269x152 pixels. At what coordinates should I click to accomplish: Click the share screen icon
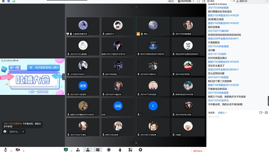pyautogui.click(x=66, y=149)
